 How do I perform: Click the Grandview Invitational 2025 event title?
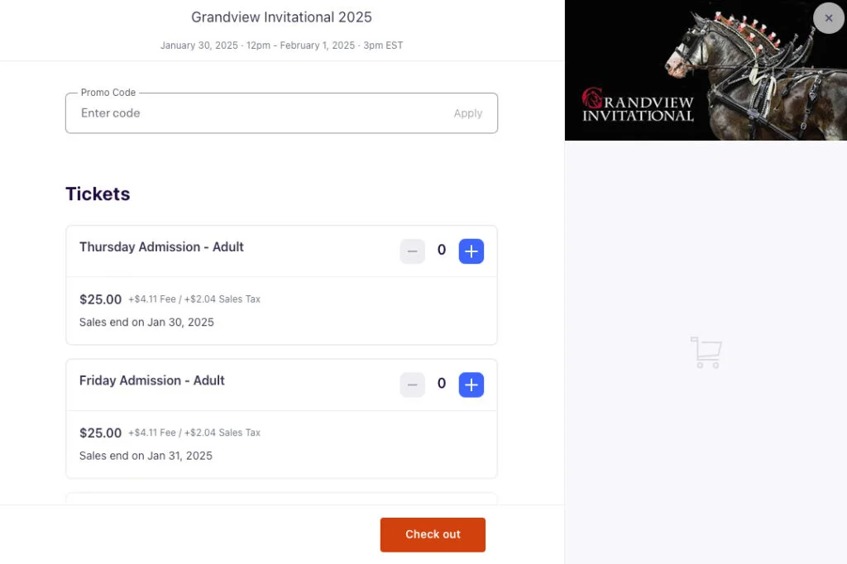[x=281, y=17]
